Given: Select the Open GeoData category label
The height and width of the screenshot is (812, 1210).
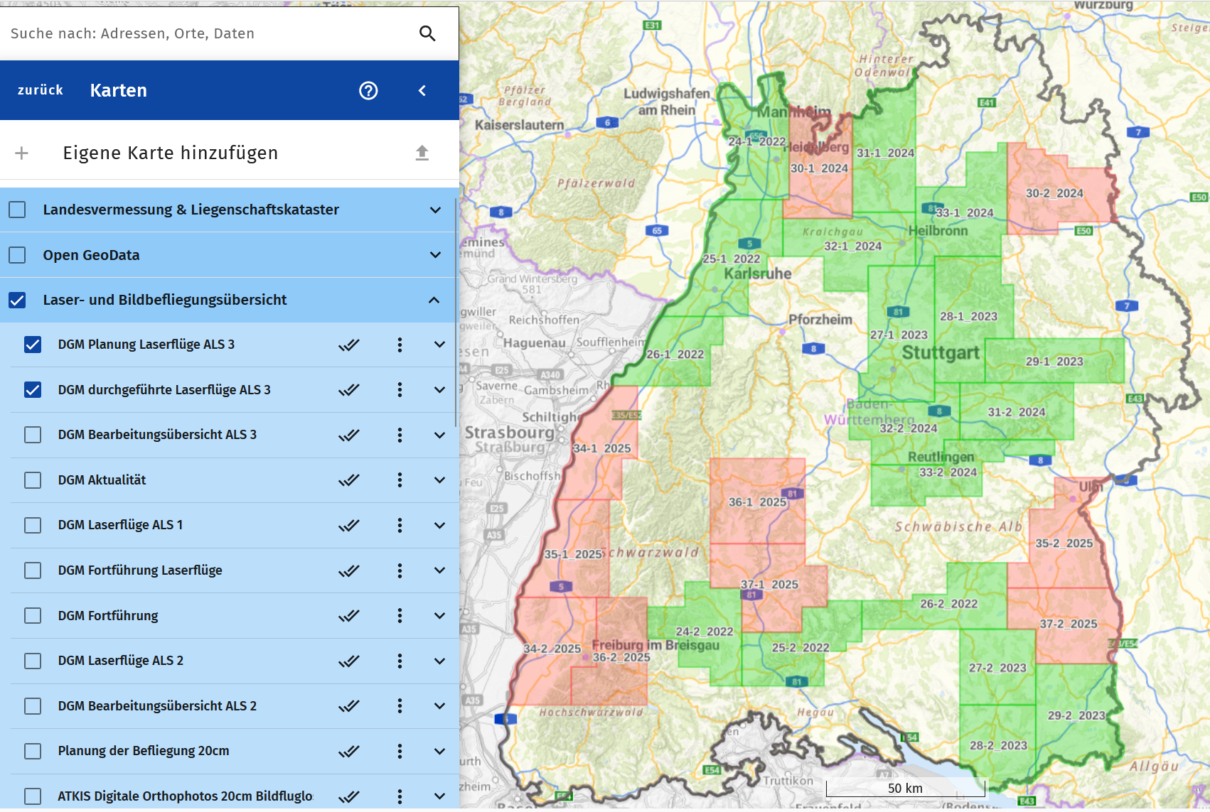Looking at the screenshot, I should 91,255.
